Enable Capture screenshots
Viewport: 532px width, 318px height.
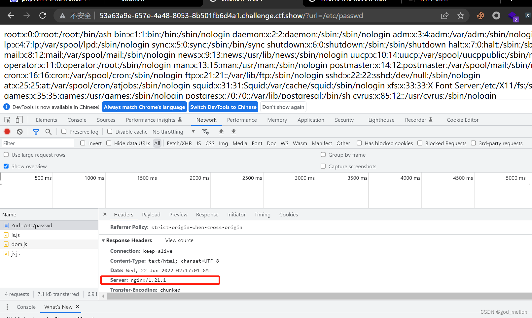coord(323,166)
